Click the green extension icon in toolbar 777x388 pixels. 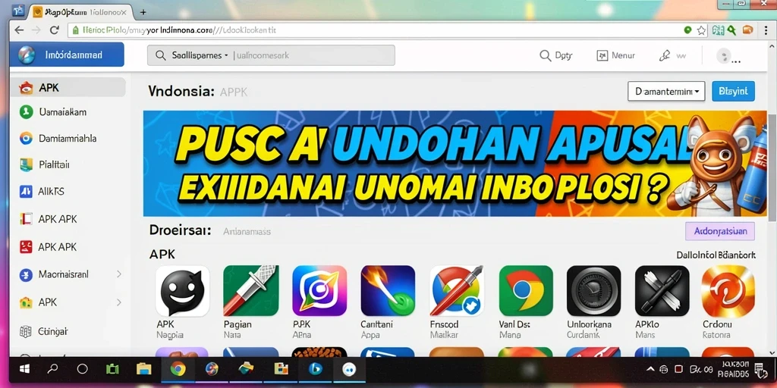[731, 30]
